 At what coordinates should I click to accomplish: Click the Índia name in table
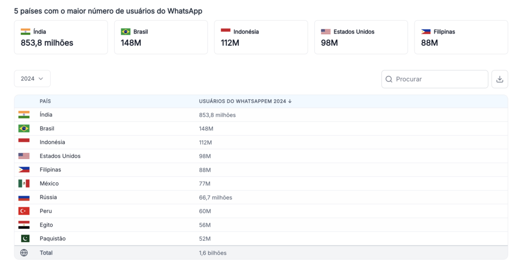click(x=46, y=115)
